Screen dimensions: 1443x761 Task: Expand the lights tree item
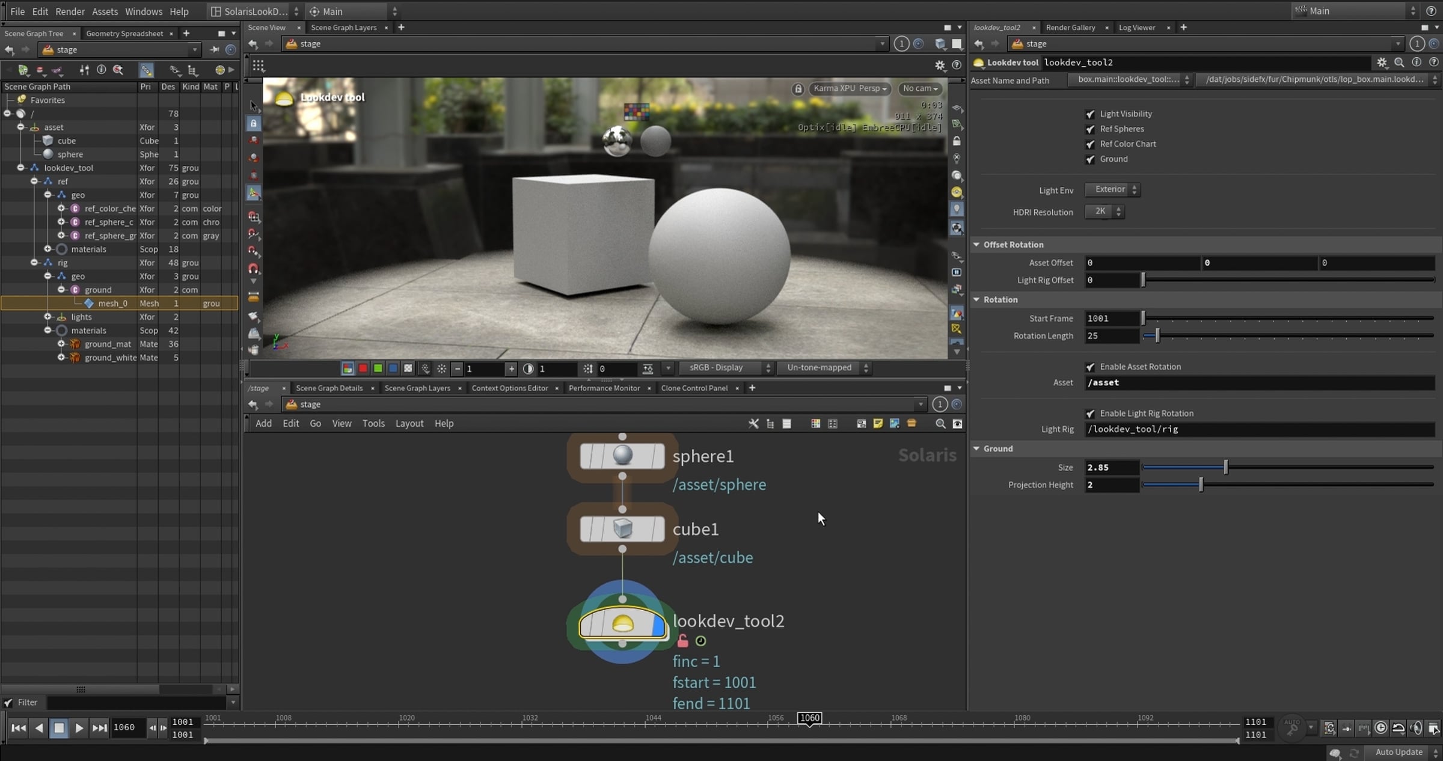tap(48, 317)
